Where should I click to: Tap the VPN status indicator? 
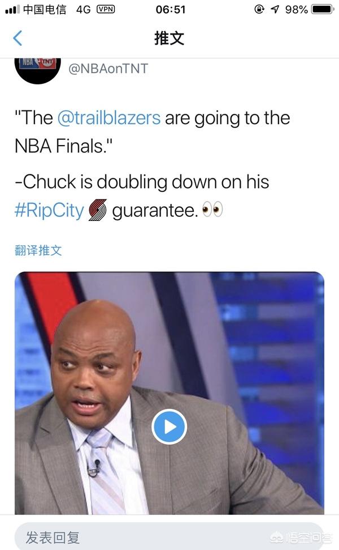[x=106, y=9]
